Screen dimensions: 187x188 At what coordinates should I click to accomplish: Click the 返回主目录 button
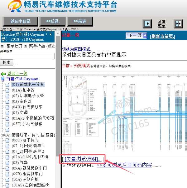20,21
